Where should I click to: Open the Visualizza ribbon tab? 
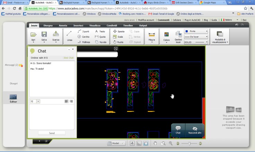pyautogui.click(x=95, y=26)
